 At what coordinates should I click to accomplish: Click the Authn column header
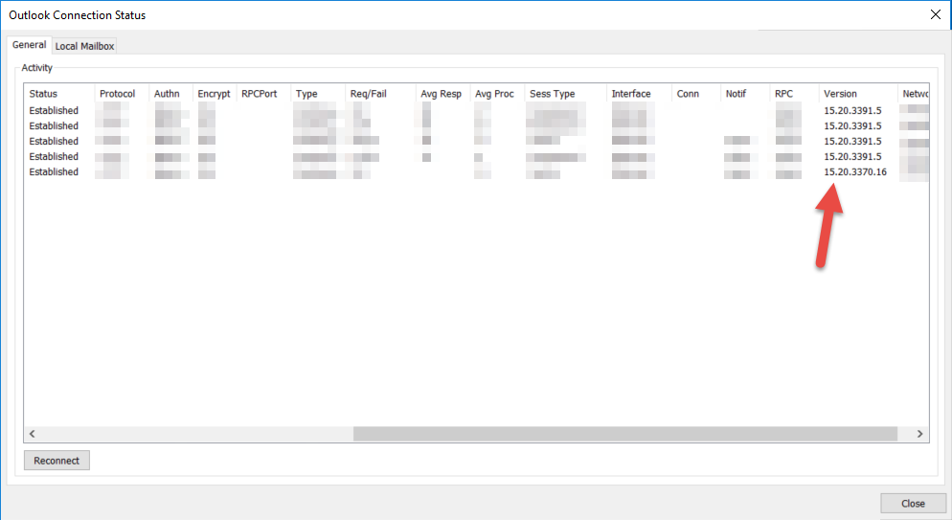[170, 94]
